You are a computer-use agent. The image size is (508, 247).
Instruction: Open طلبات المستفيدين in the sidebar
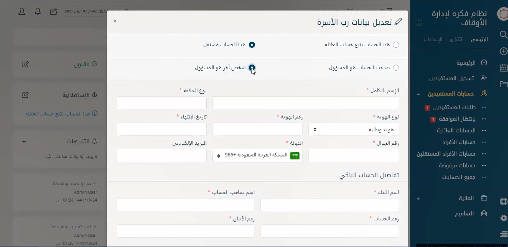pyautogui.click(x=454, y=107)
